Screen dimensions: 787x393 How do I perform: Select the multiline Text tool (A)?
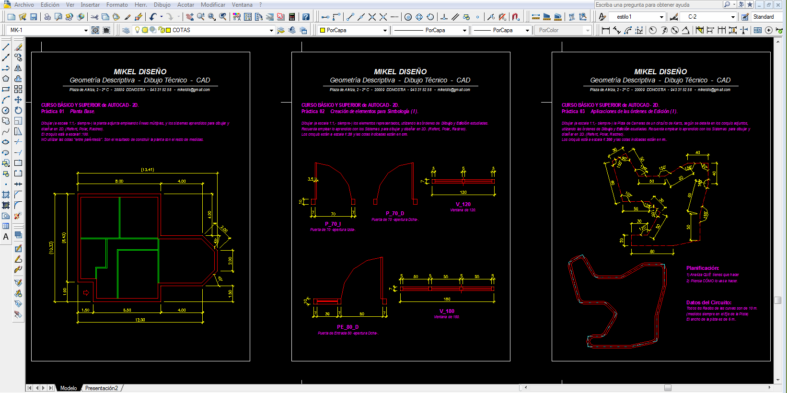(6, 237)
